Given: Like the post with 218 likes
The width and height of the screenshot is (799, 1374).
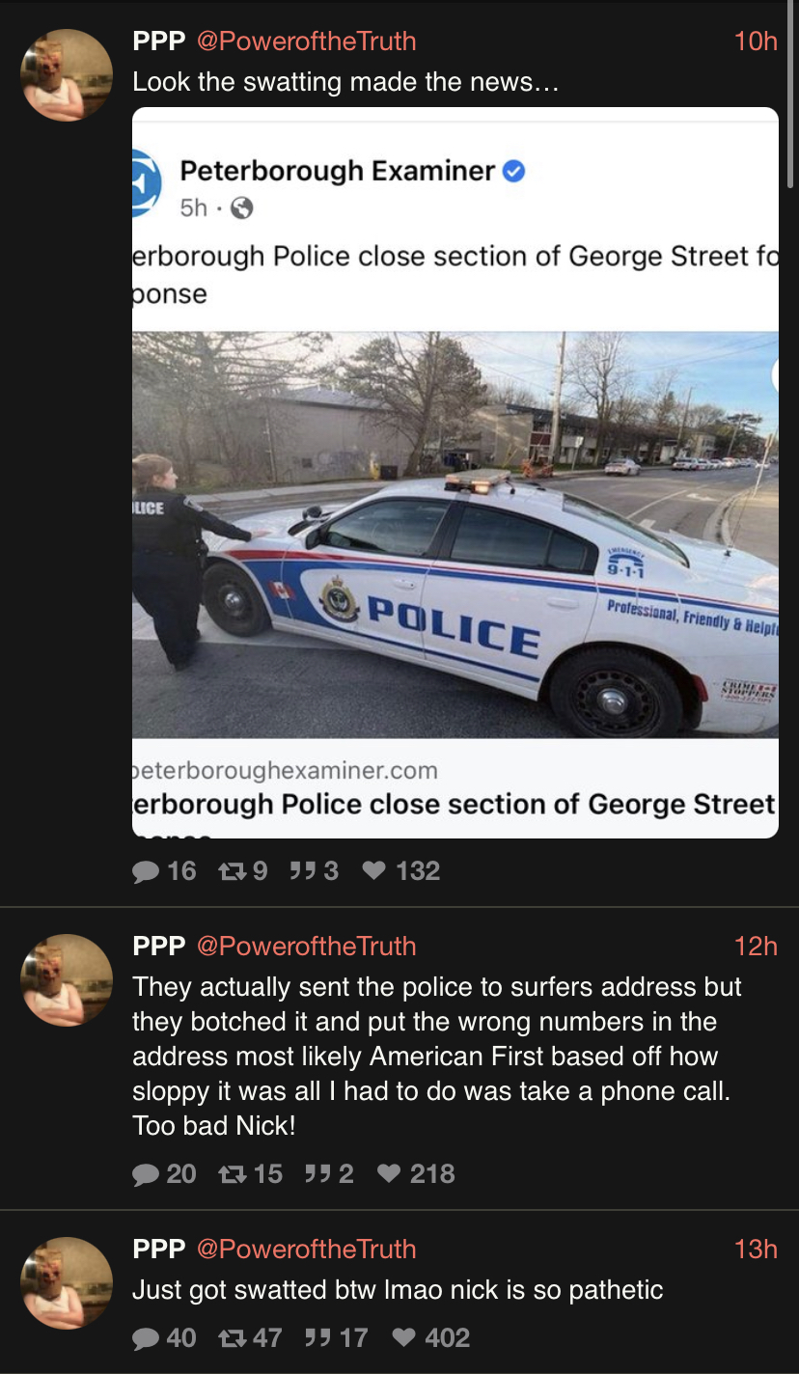Looking at the screenshot, I should (389, 1174).
